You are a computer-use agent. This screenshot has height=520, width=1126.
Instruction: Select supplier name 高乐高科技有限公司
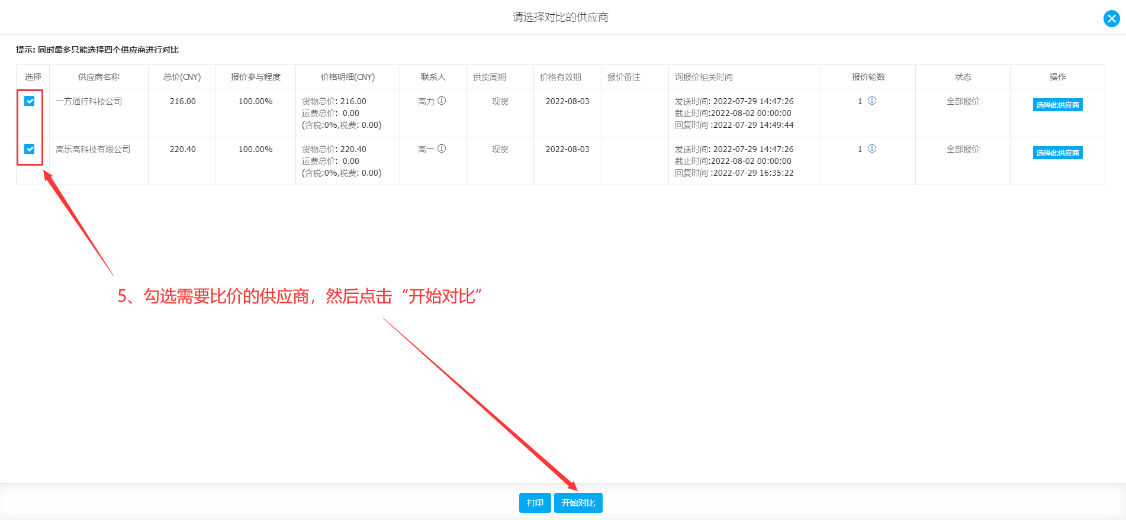pos(93,149)
